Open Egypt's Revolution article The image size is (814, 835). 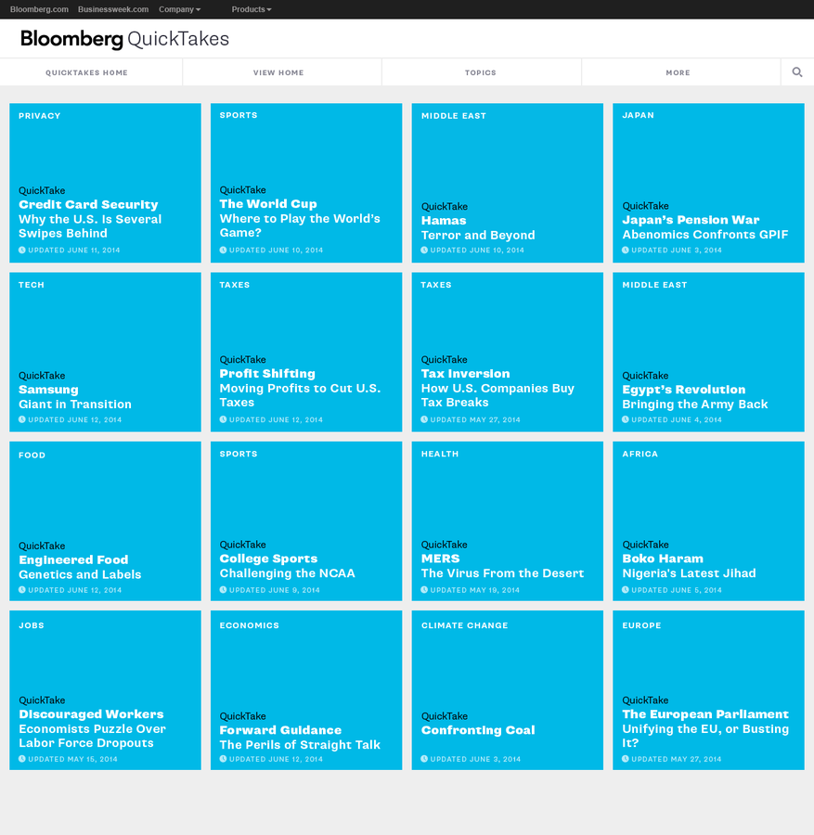(x=708, y=352)
